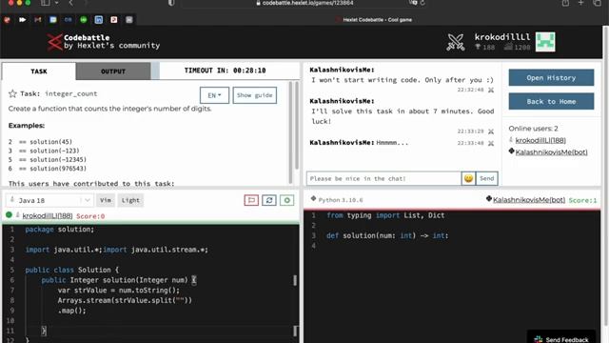Screen dimensions: 609x343
Task: Open the EN language dropdown
Action: pyautogui.click(x=214, y=95)
